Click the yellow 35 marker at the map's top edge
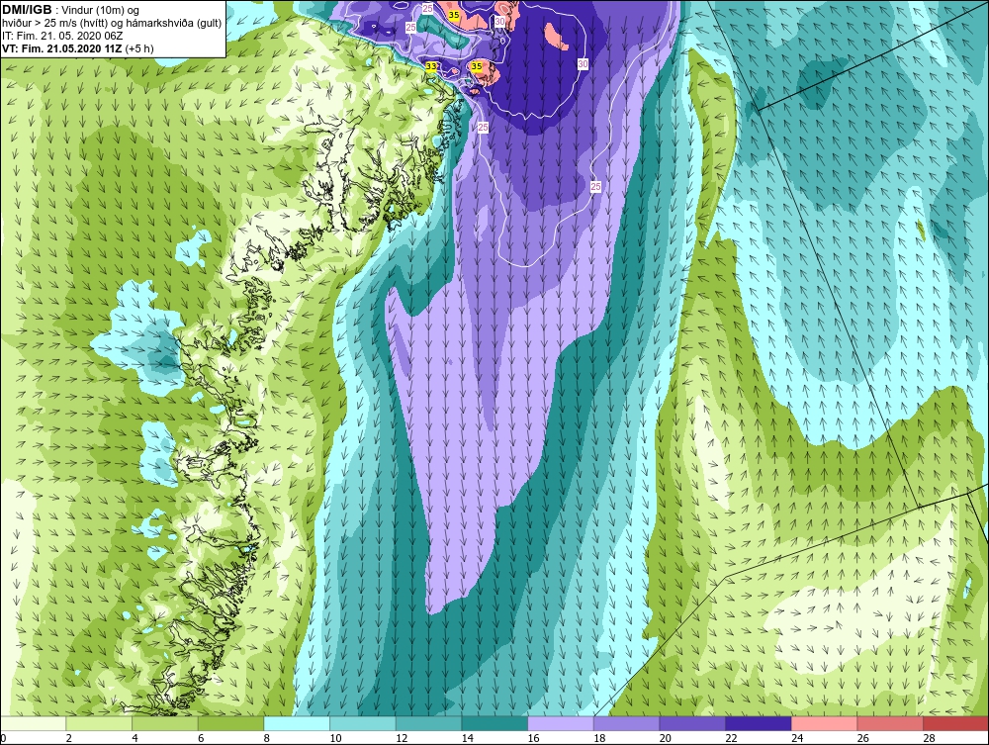This screenshot has width=989, height=745. [x=454, y=14]
